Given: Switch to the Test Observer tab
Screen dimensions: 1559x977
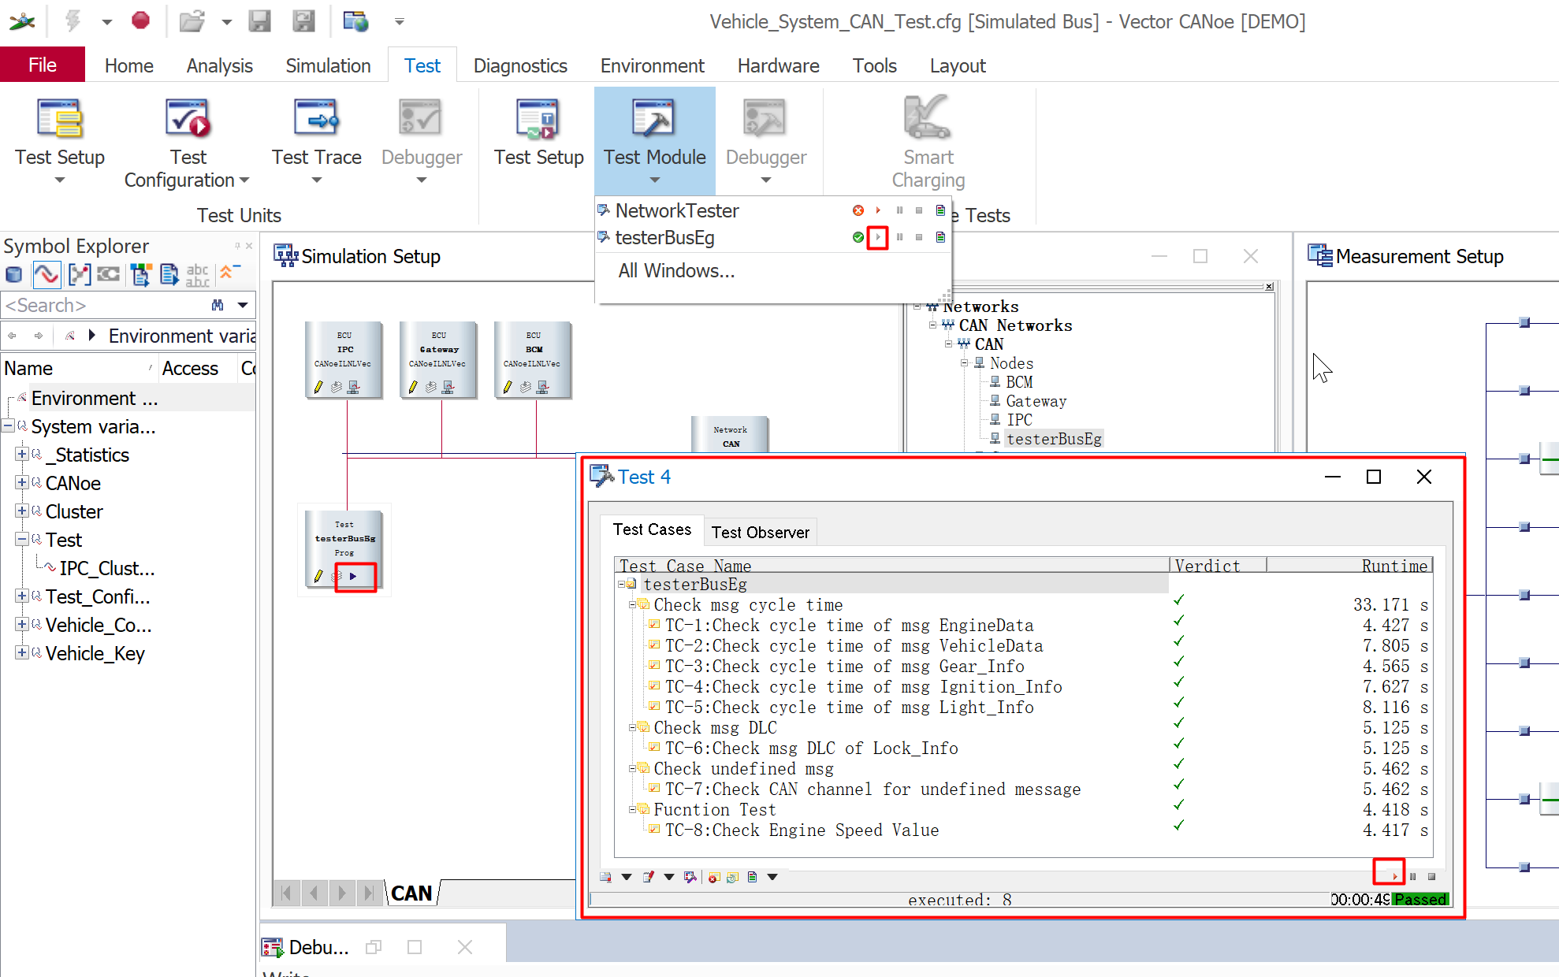Looking at the screenshot, I should coord(760,532).
